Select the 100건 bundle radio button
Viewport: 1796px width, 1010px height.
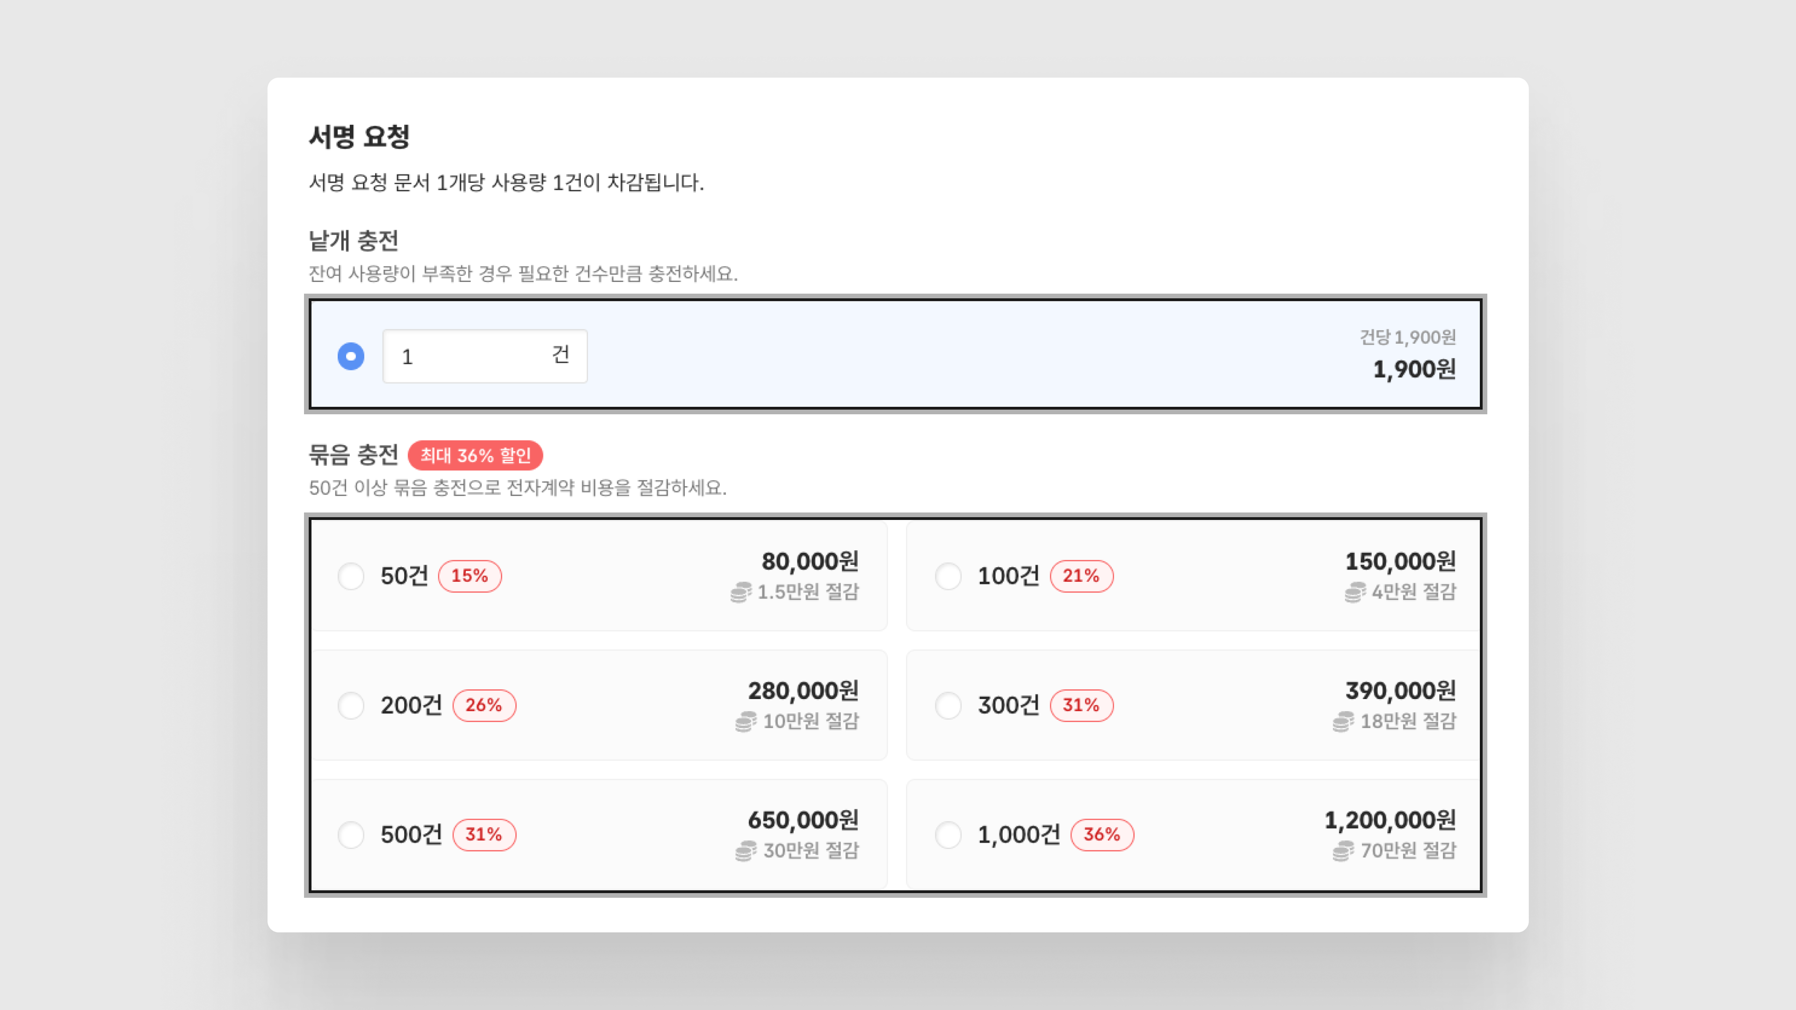tap(948, 577)
